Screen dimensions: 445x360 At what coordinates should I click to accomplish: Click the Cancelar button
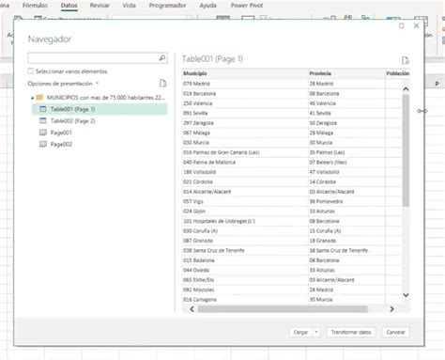click(x=395, y=332)
